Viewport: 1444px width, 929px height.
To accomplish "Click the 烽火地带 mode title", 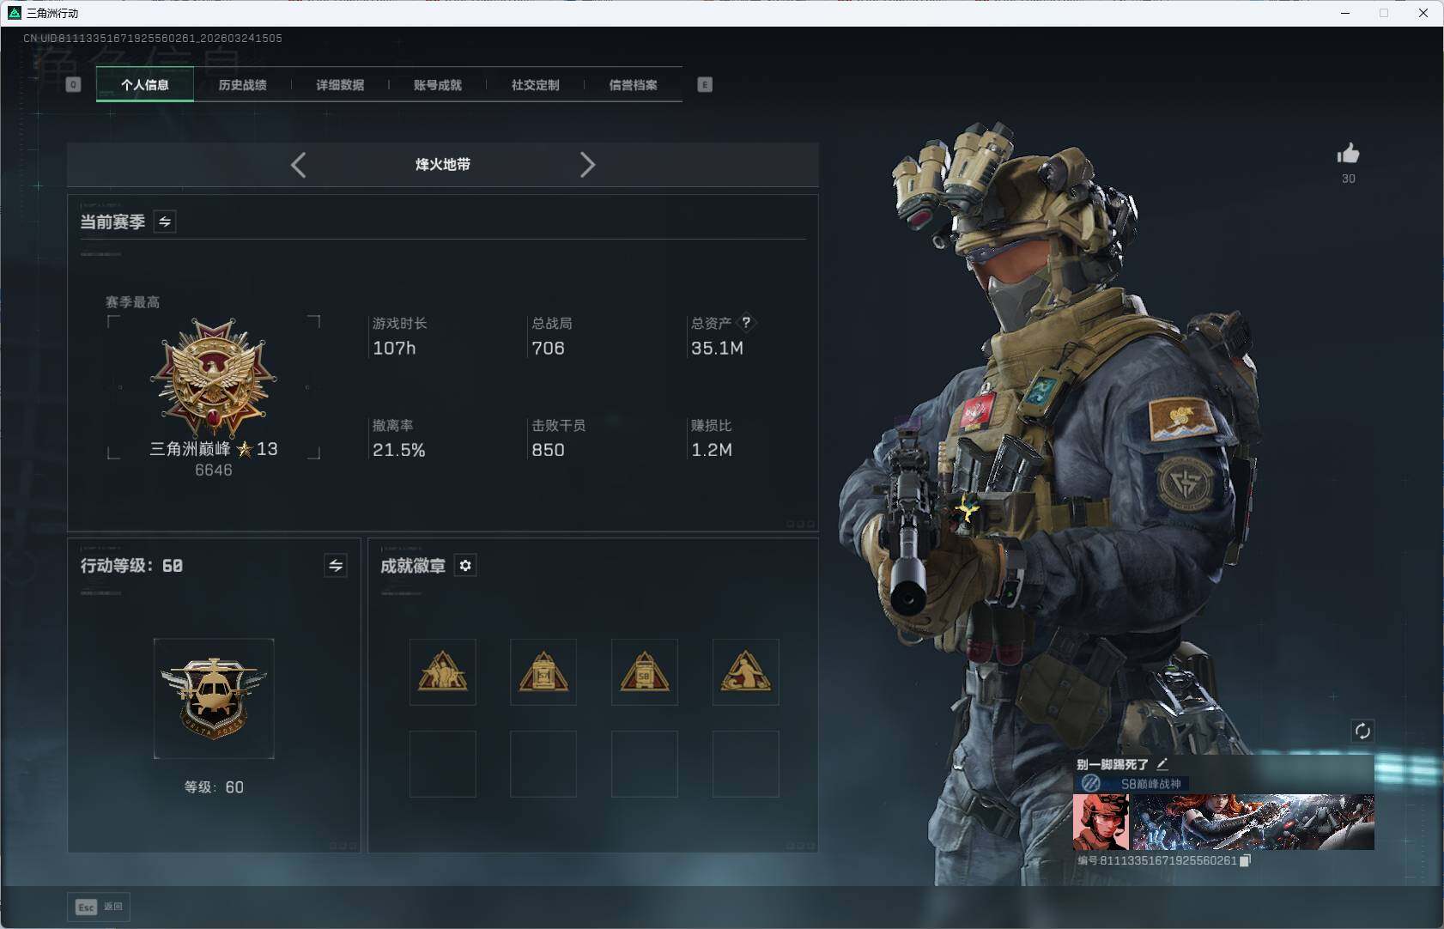I will [443, 164].
